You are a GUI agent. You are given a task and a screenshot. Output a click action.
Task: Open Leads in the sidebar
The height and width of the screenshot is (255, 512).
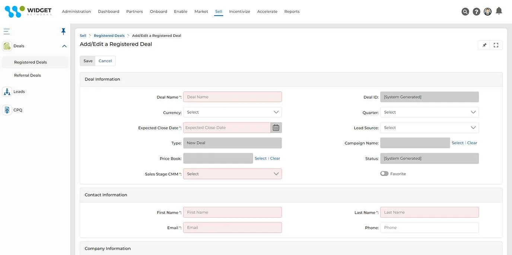coord(19,91)
